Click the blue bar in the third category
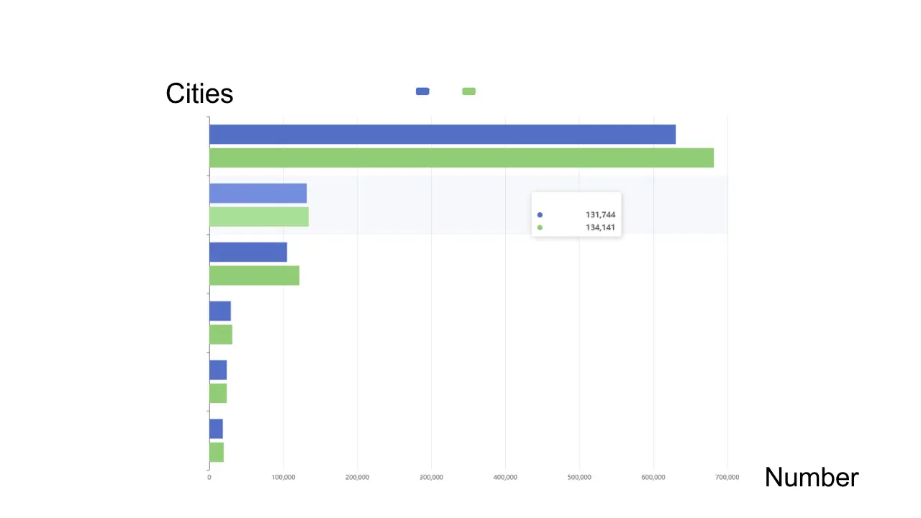Image resolution: width=921 pixels, height=518 pixels. click(x=248, y=253)
